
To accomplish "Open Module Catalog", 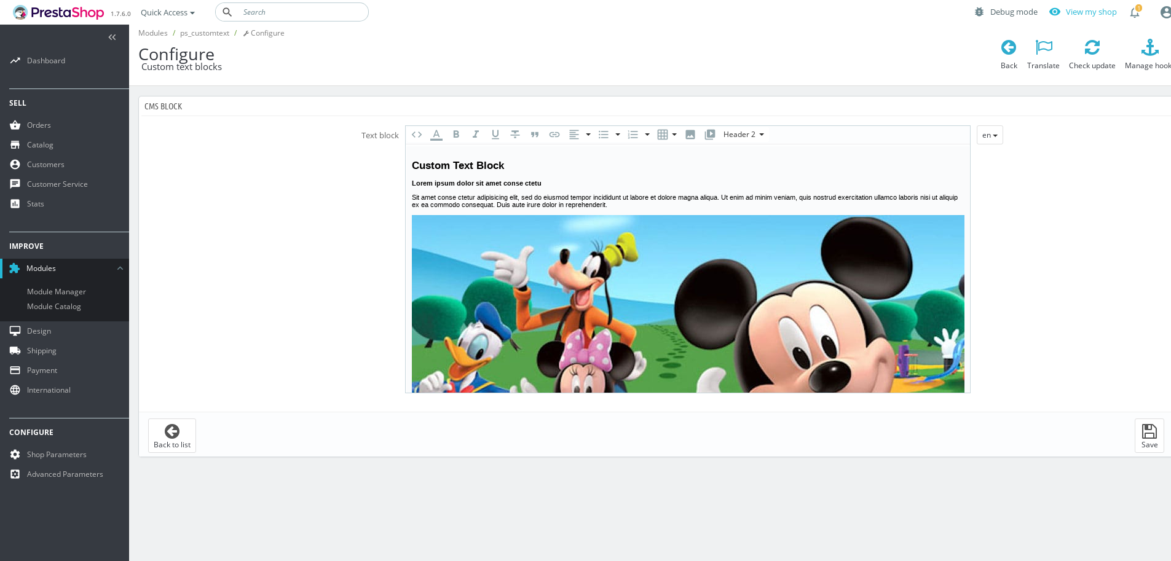I will [54, 307].
